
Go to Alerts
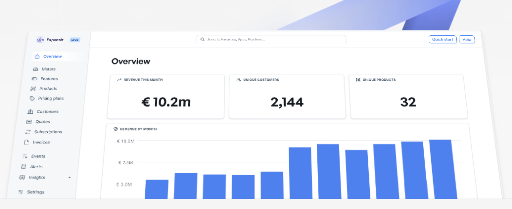tap(36, 167)
